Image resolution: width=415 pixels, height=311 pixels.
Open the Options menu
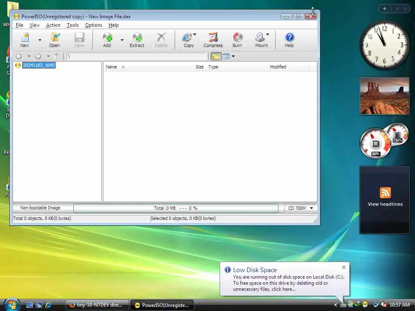click(x=94, y=25)
